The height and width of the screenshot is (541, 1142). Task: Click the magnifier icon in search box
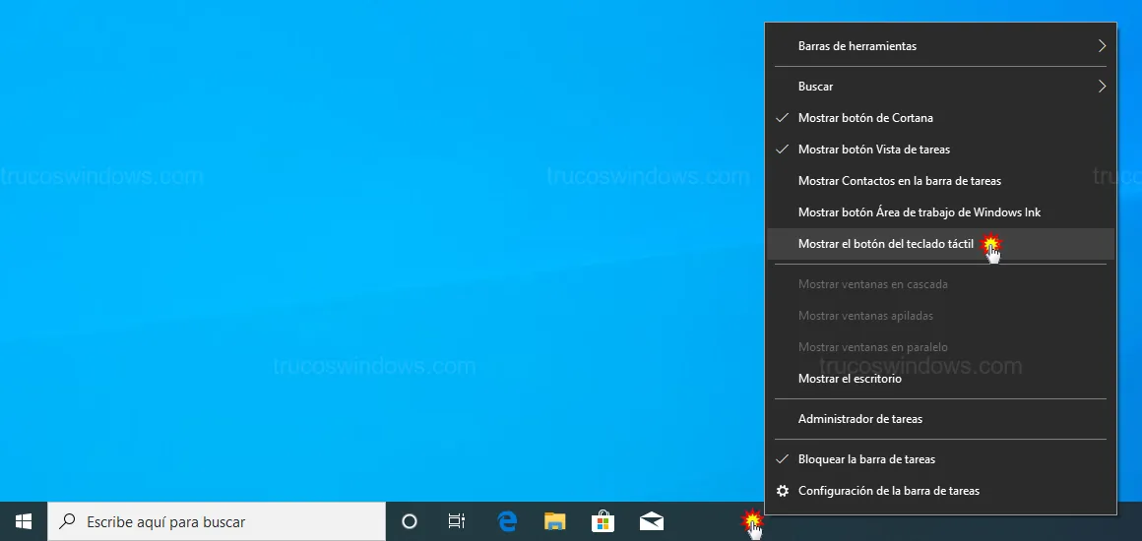(x=68, y=521)
